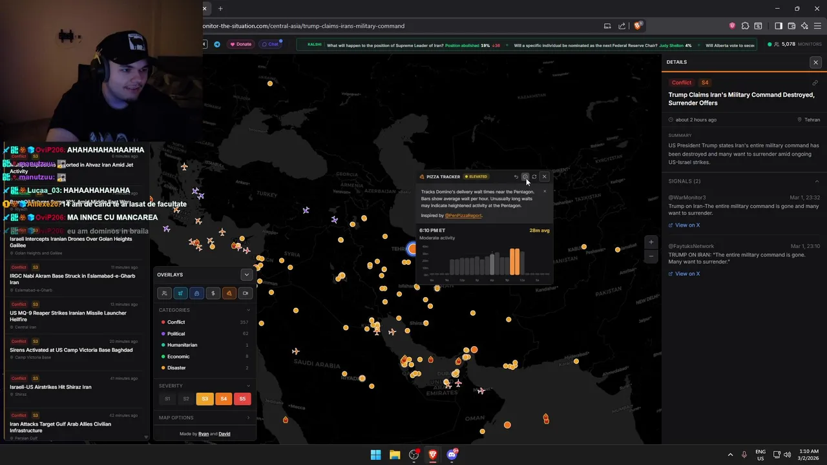Screen dimensions: 827x465
Task: Click the Donate button
Action: (241, 44)
